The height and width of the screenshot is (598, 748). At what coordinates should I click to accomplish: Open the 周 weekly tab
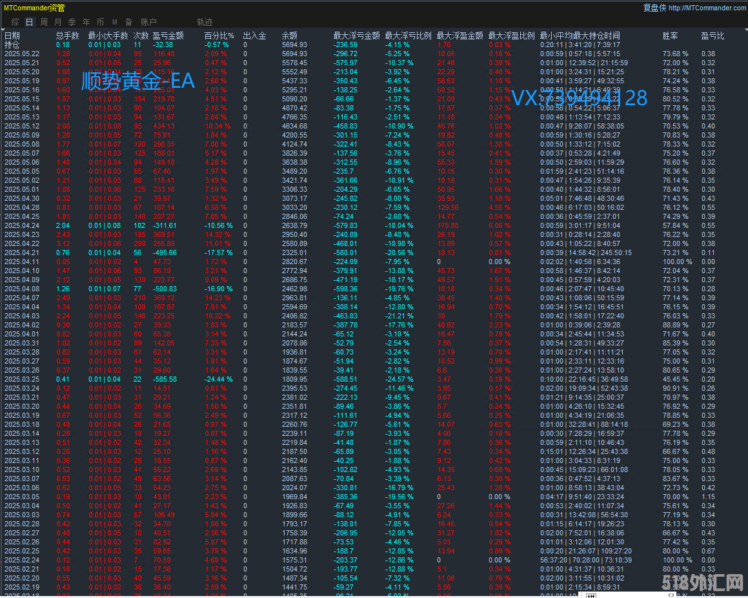pos(43,22)
